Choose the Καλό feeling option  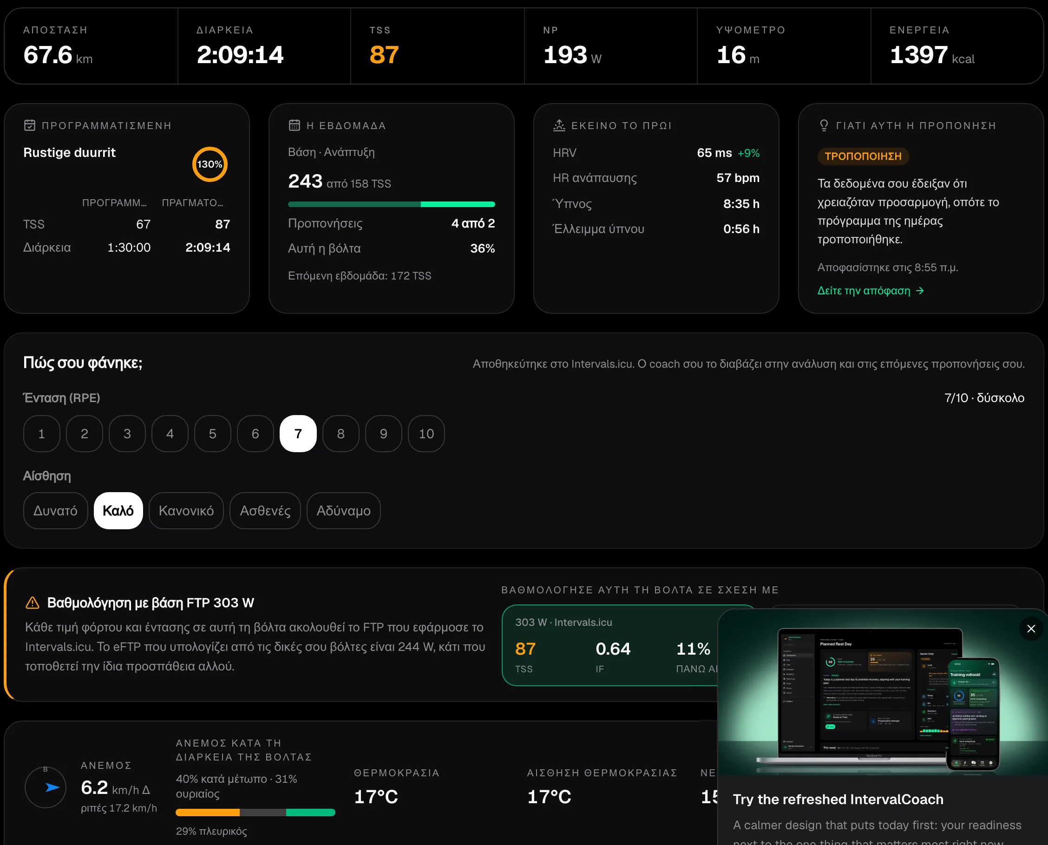tap(118, 511)
